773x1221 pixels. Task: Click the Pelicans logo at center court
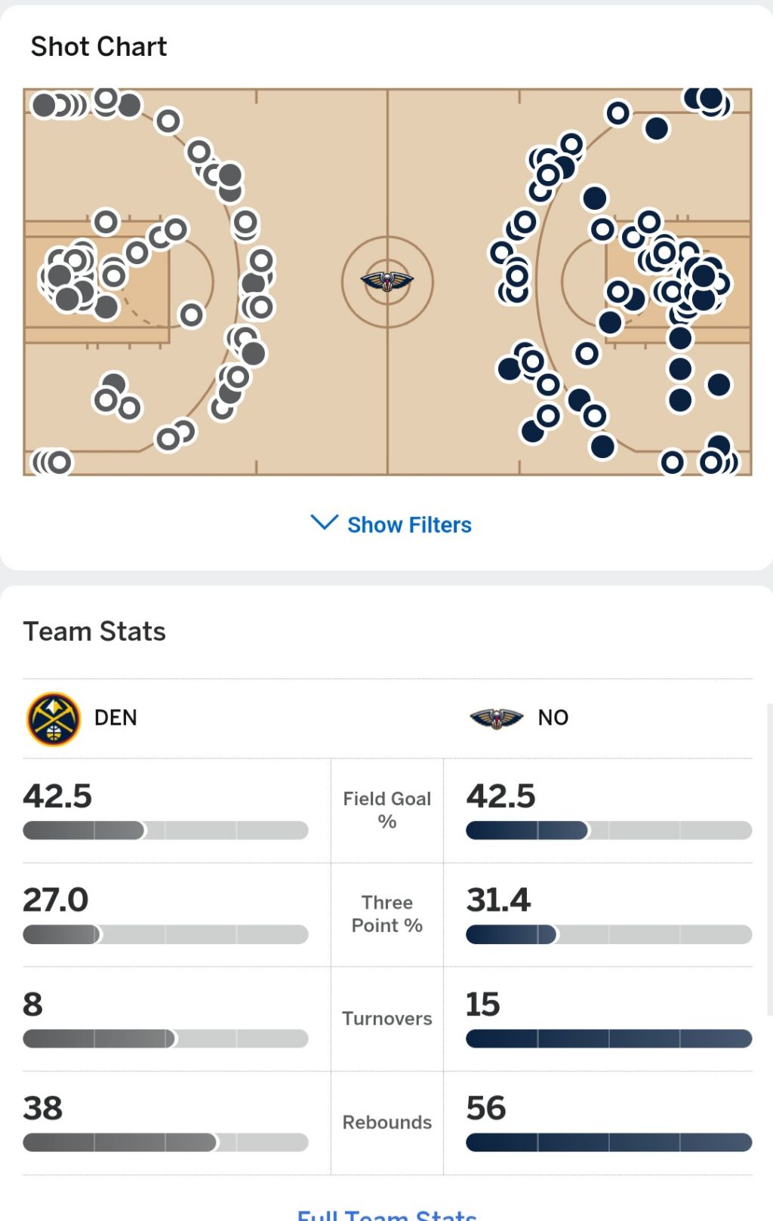tap(387, 281)
